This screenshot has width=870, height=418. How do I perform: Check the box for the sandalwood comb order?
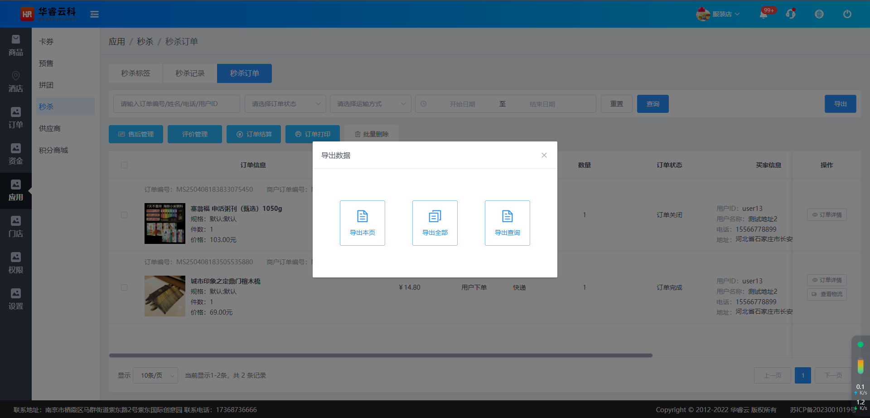[124, 287]
